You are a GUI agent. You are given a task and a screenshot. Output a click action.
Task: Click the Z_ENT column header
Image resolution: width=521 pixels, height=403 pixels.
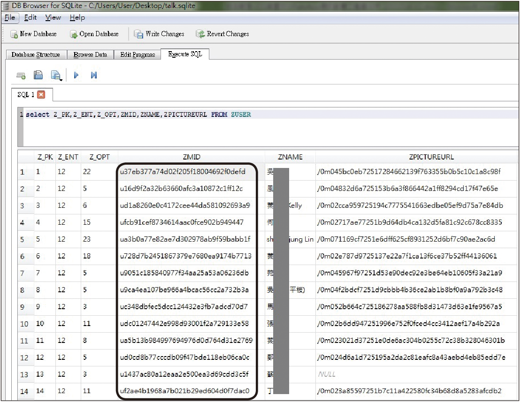coord(68,157)
